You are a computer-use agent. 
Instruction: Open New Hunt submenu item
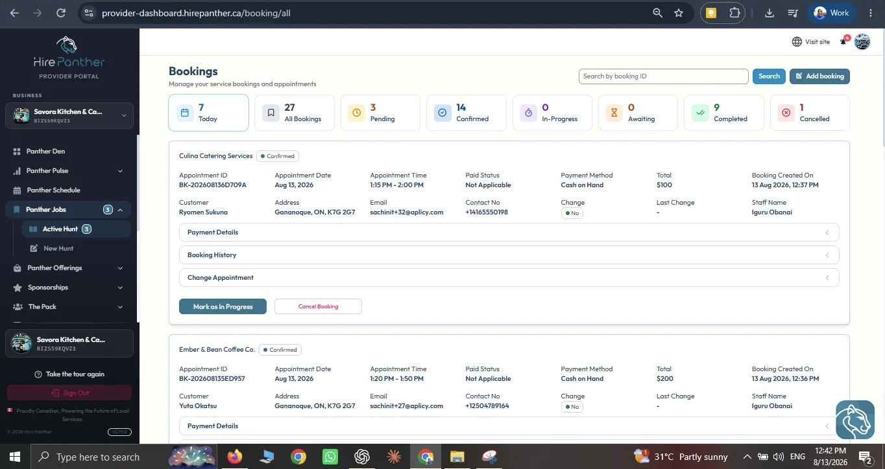(58, 248)
